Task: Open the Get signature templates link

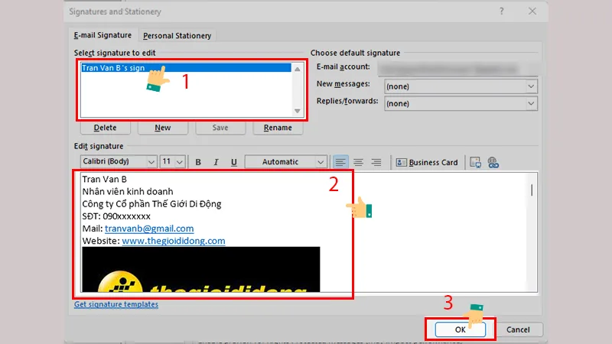Action: coord(116,304)
